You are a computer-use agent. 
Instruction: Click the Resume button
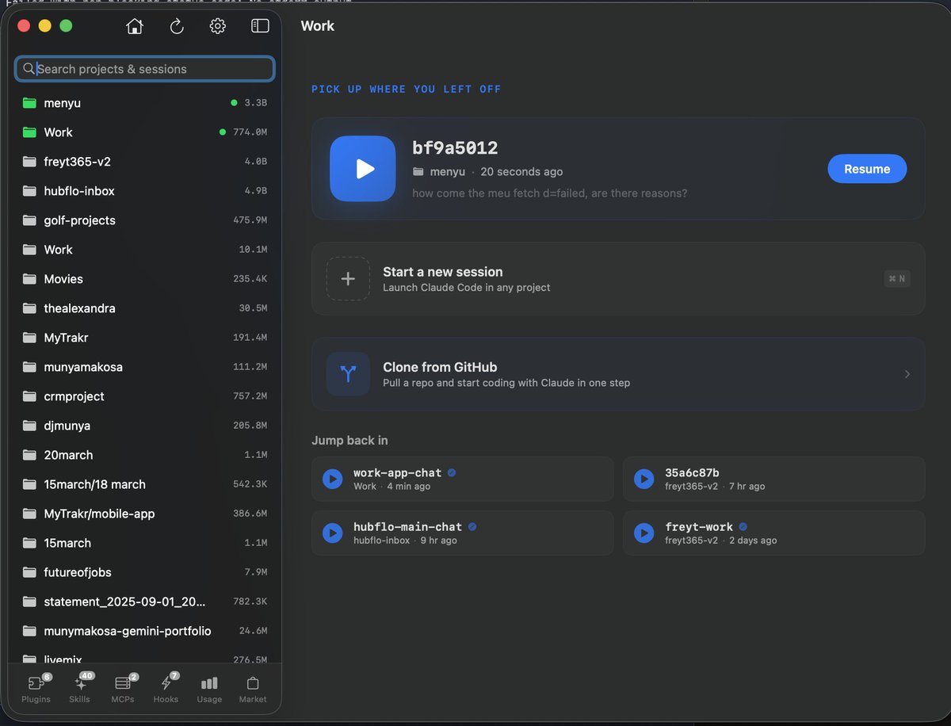(x=867, y=169)
